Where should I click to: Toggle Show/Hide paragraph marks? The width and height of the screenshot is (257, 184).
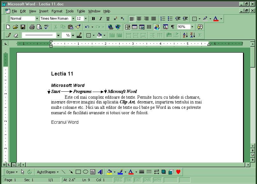[x=173, y=27]
